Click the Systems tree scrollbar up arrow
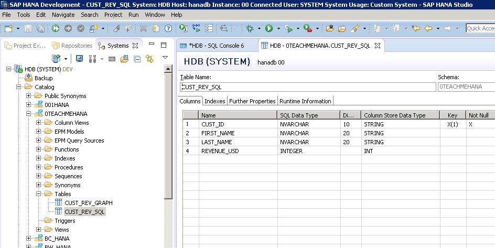The height and width of the screenshot is (248, 495). click(168, 69)
